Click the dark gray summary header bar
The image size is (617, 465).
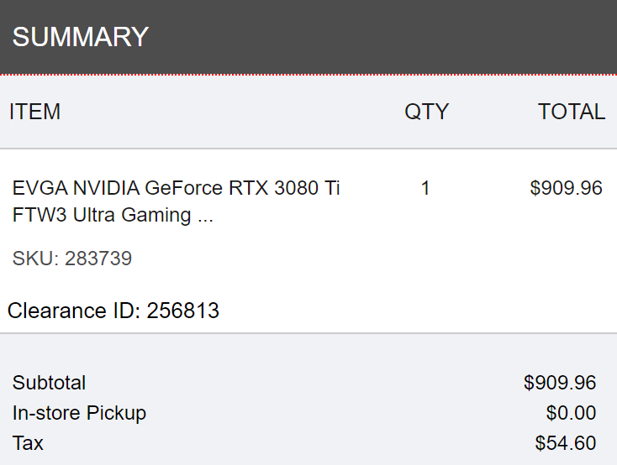click(378, 37)
